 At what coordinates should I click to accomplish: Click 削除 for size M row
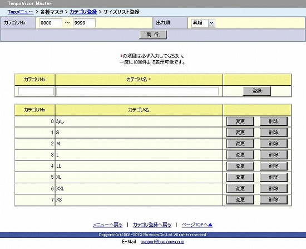pos(274,144)
